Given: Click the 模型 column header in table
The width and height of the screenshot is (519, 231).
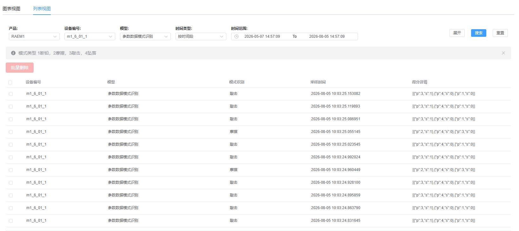Looking at the screenshot, I should pos(111,82).
